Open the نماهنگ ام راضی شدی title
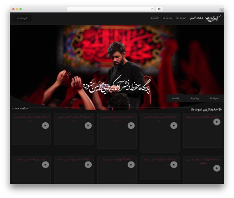 [x=160, y=118]
